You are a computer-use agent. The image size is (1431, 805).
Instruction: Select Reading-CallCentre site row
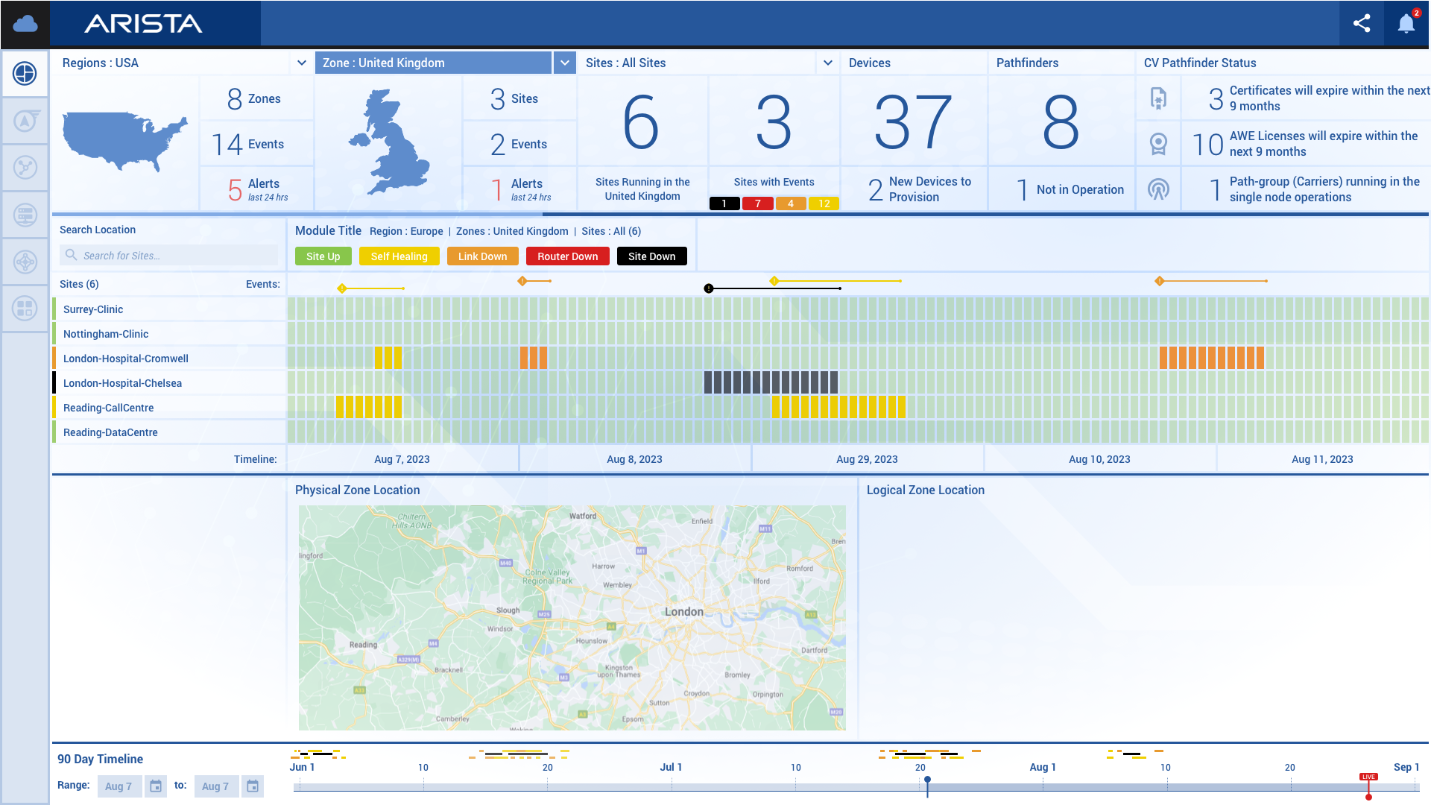[108, 408]
